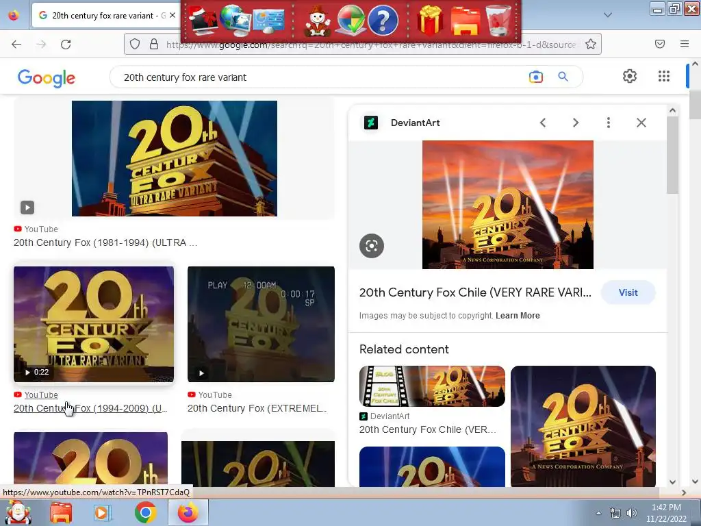Open the recycle bin icon in the dock
701x526 pixels.
click(498, 21)
